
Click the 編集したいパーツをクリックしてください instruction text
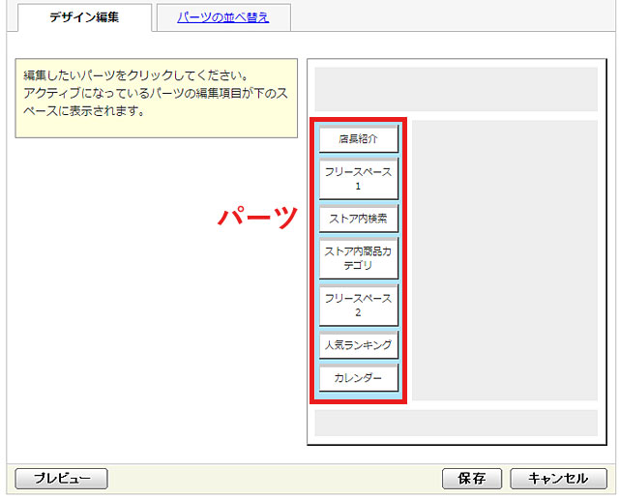(135, 75)
